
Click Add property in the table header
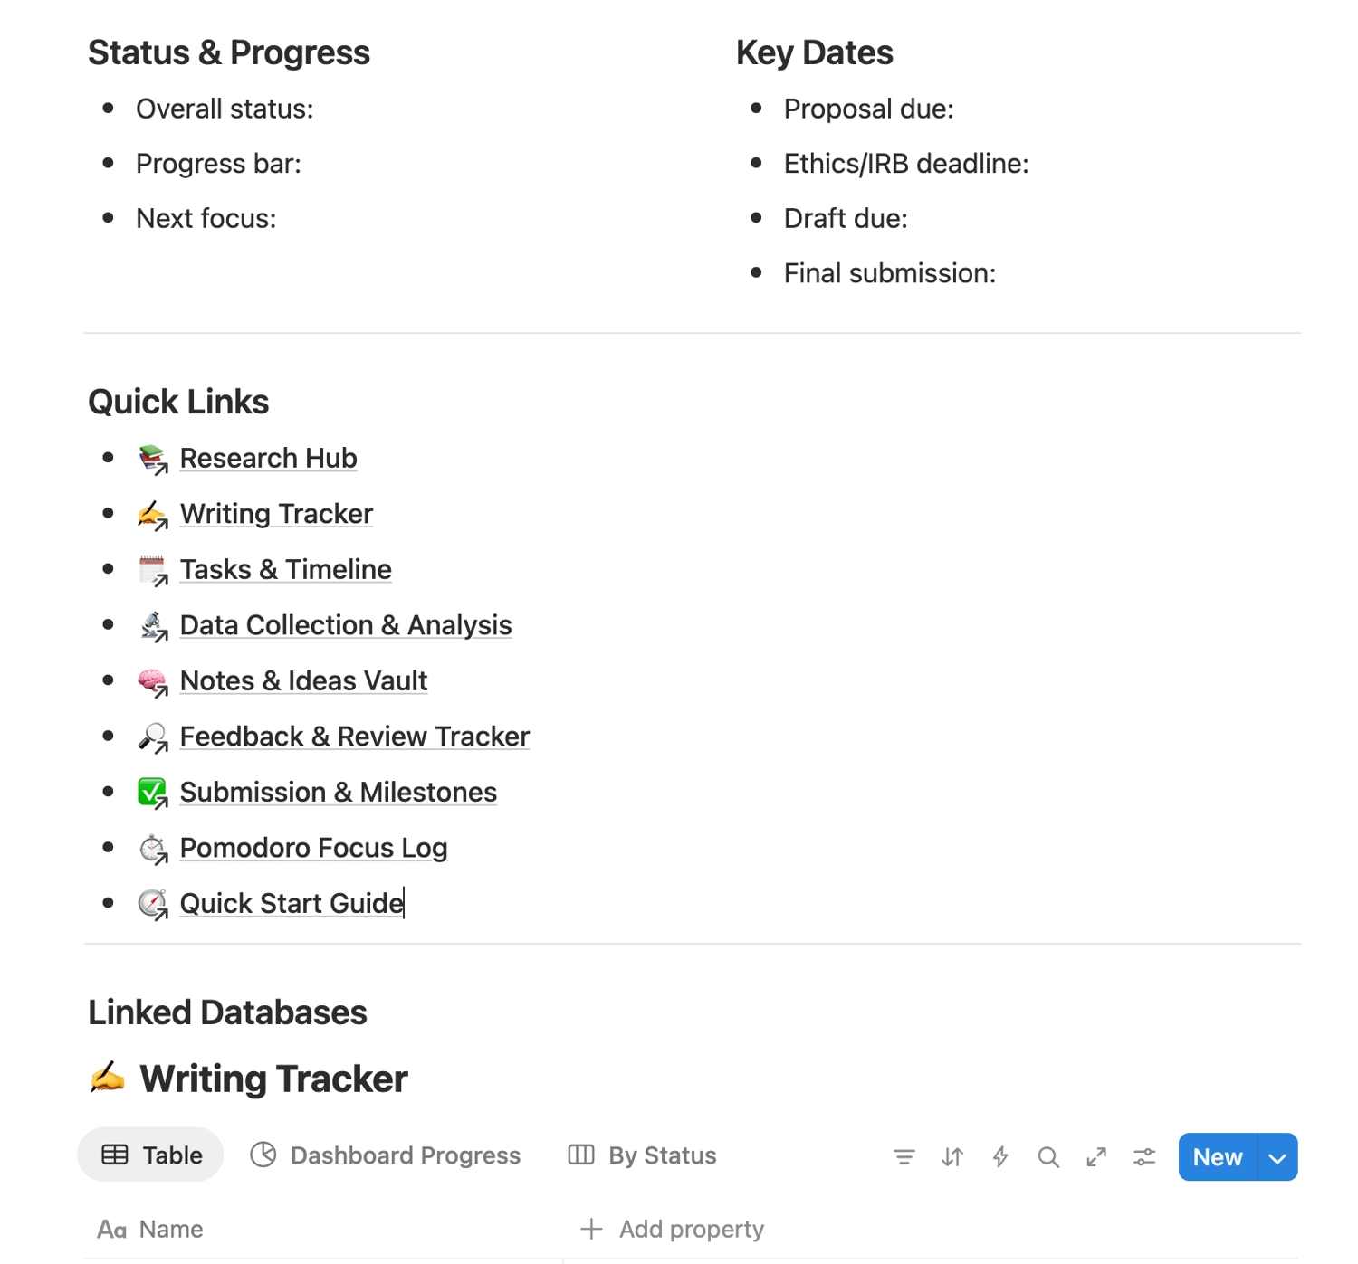pos(673,1229)
